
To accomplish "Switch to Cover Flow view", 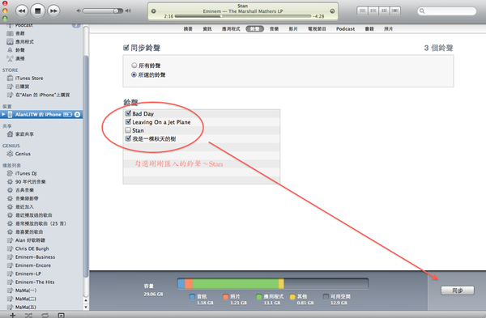I will pos(395,11).
